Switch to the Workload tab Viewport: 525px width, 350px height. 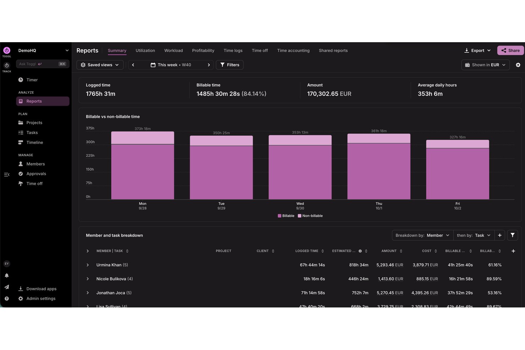[173, 51]
